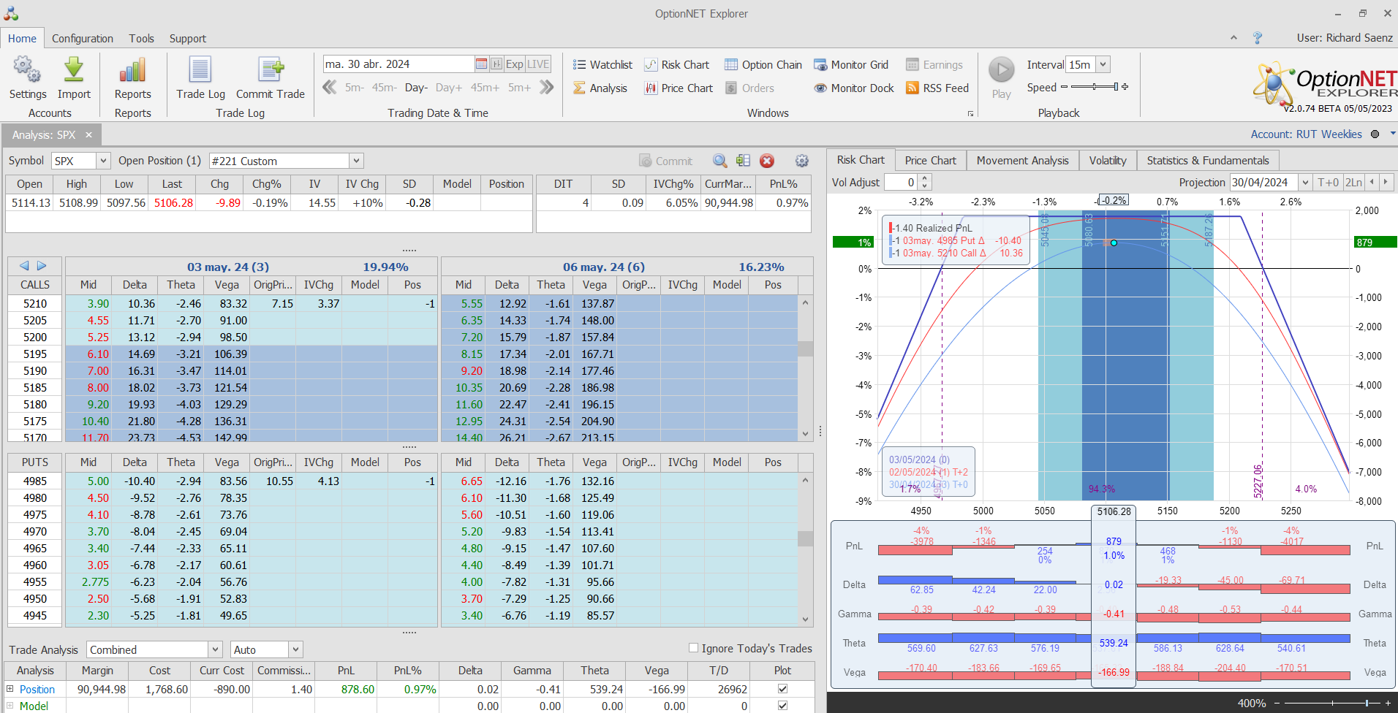Open the Interval 15m dropdown

1103,64
